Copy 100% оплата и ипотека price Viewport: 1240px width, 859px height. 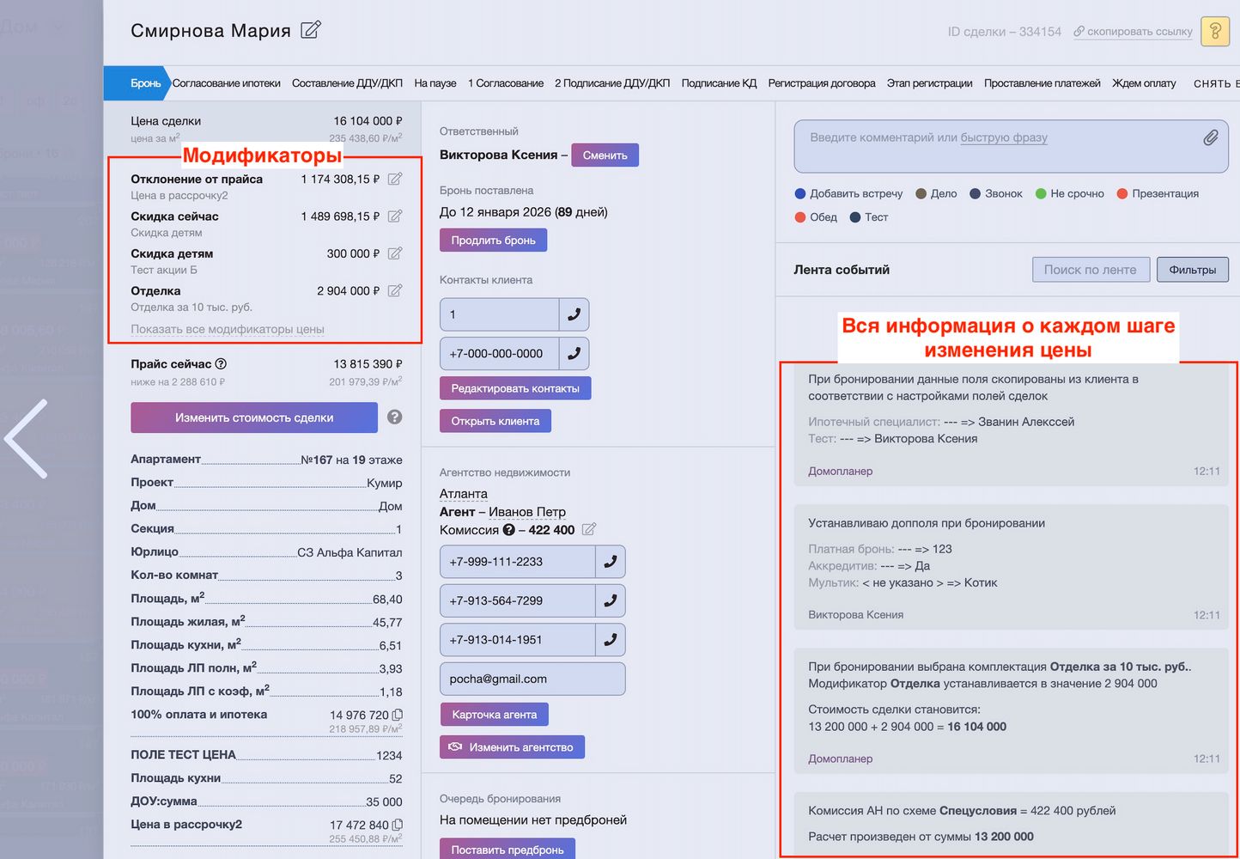pyautogui.click(x=398, y=715)
